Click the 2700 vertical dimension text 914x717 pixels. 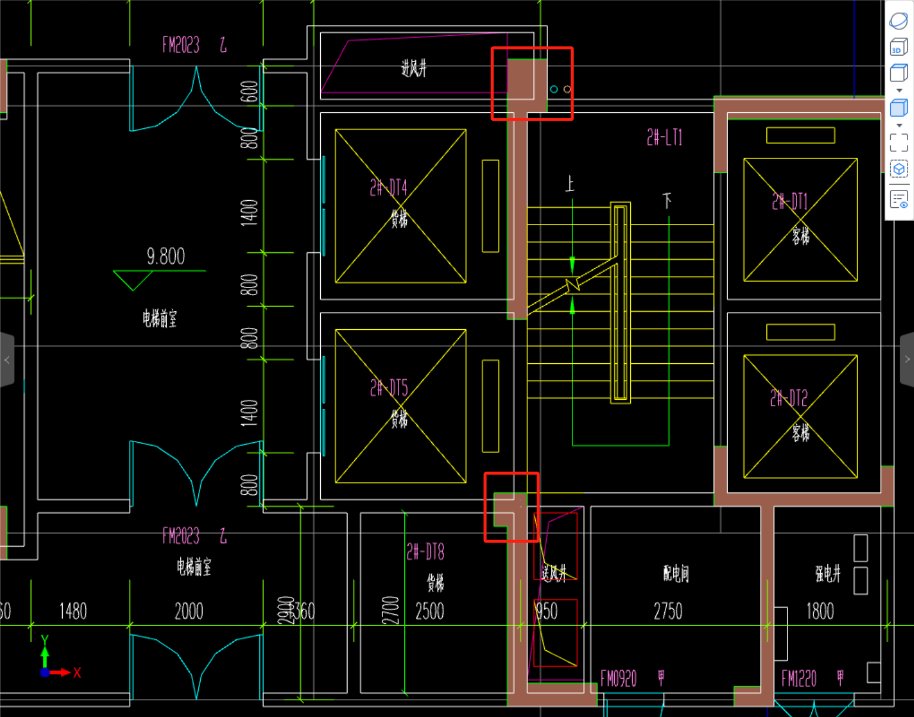(x=390, y=610)
